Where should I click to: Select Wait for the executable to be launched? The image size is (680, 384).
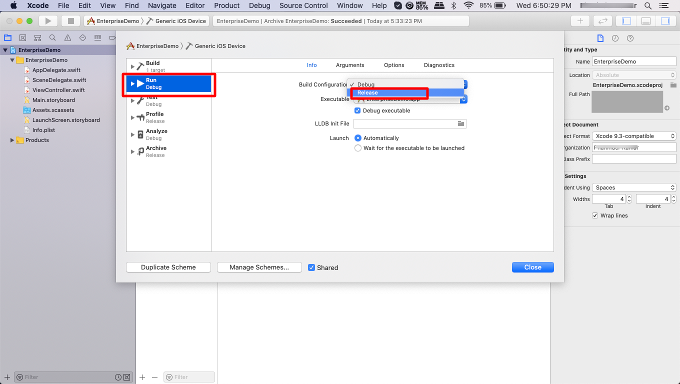click(358, 148)
